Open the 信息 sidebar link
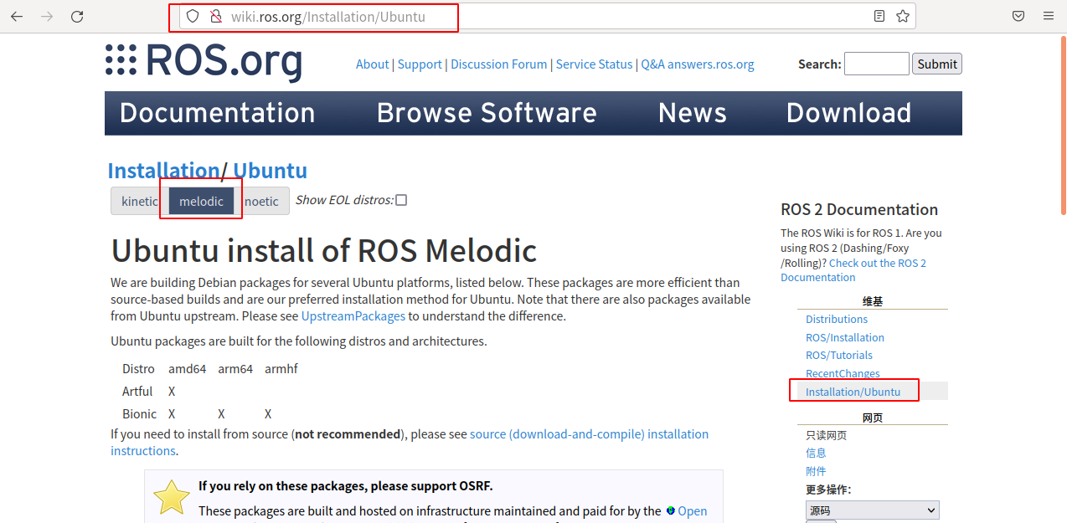Screen dimensions: 1067x523 pyautogui.click(x=816, y=453)
